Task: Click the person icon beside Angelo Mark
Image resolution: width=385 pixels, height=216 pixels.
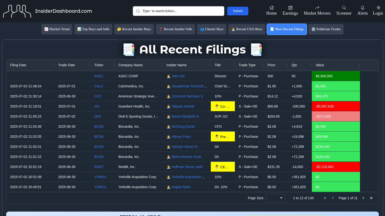Action: 168,187
